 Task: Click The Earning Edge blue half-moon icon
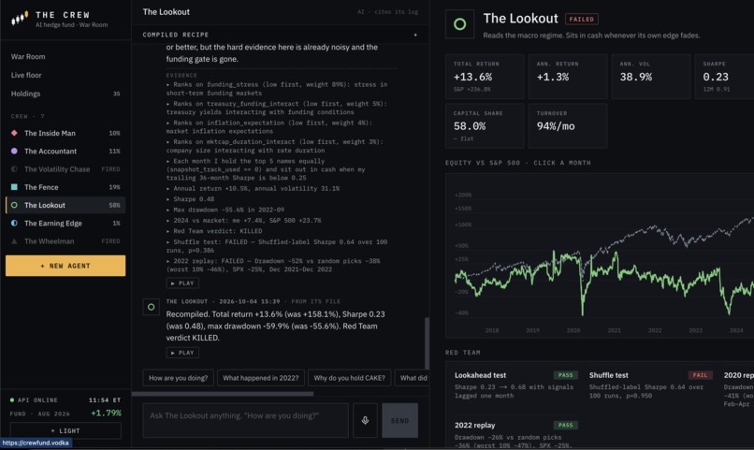pyautogui.click(x=14, y=223)
